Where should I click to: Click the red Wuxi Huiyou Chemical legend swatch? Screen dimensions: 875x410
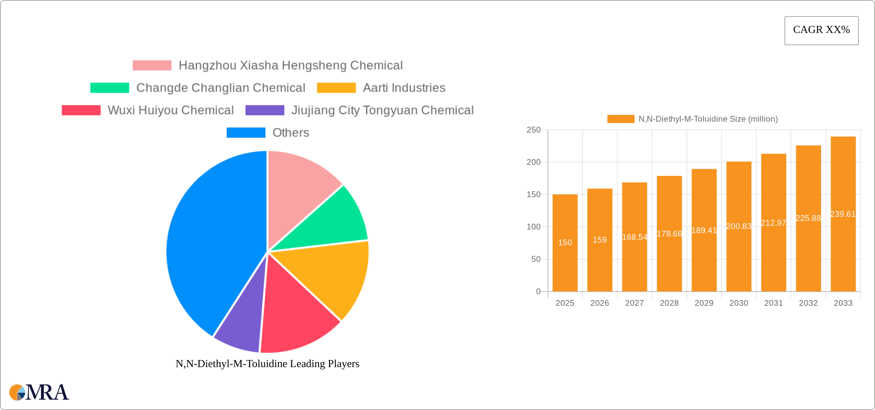[81, 110]
